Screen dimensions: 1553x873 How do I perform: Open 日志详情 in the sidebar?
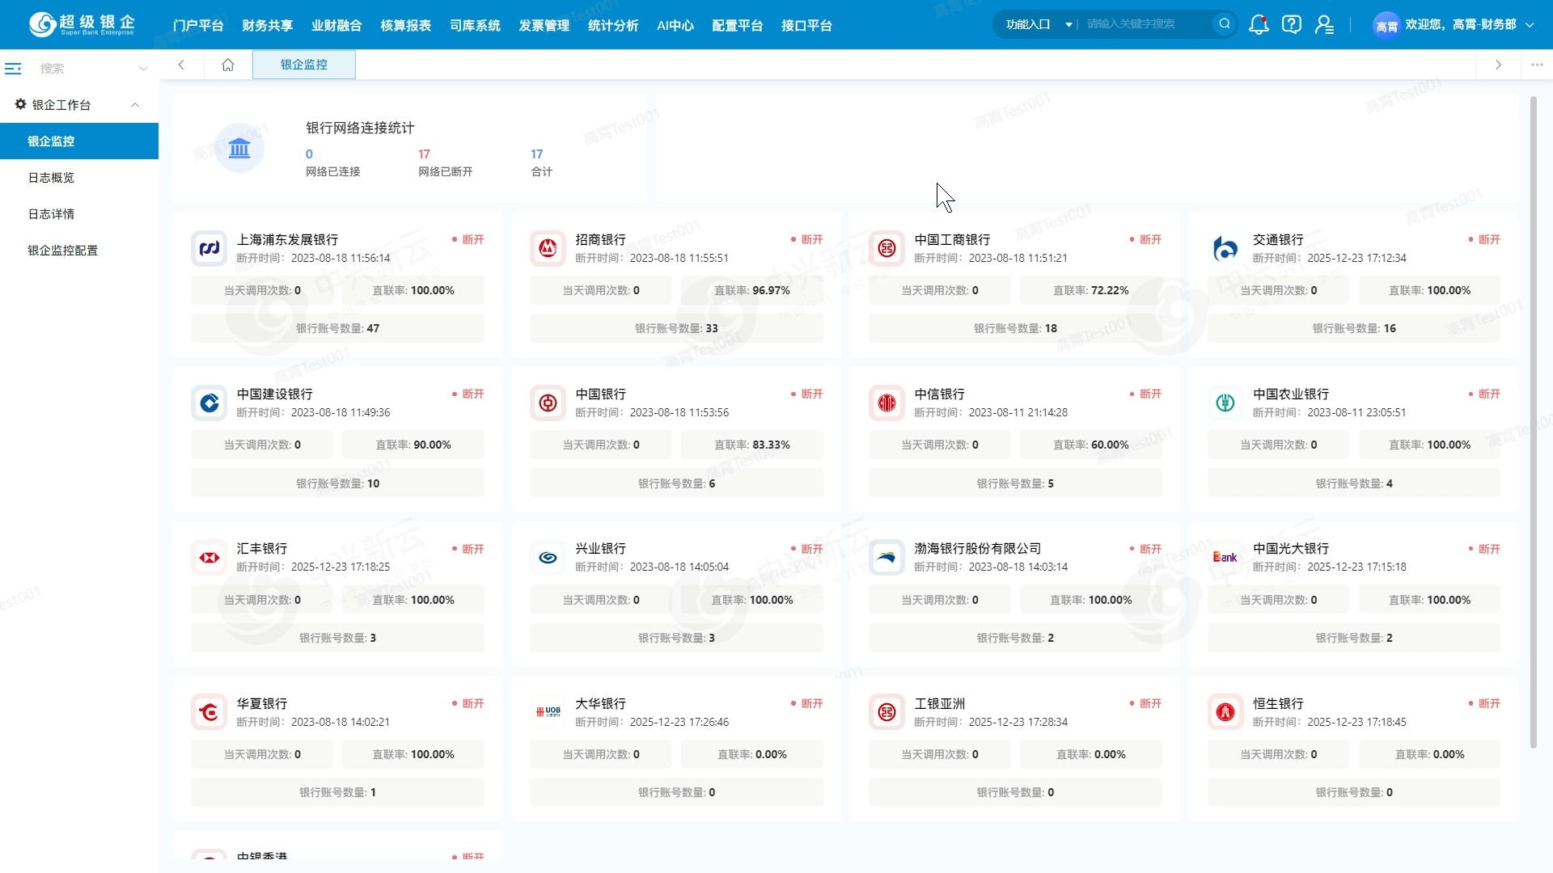[51, 214]
